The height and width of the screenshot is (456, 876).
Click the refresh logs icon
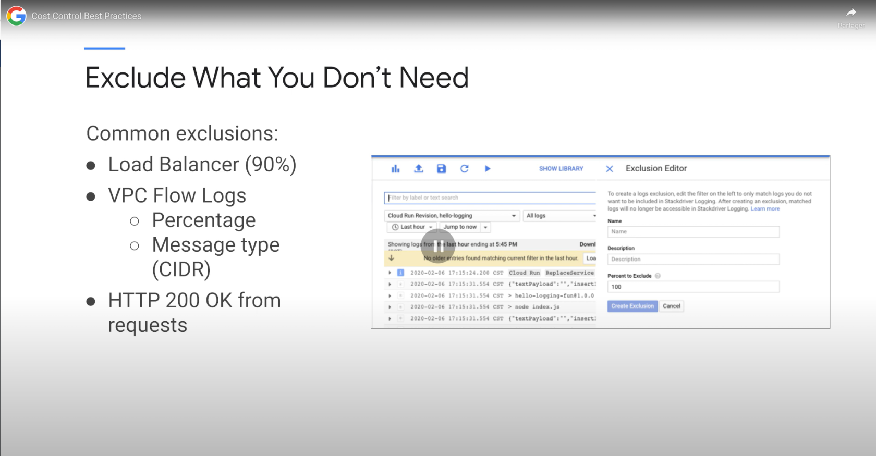(464, 169)
